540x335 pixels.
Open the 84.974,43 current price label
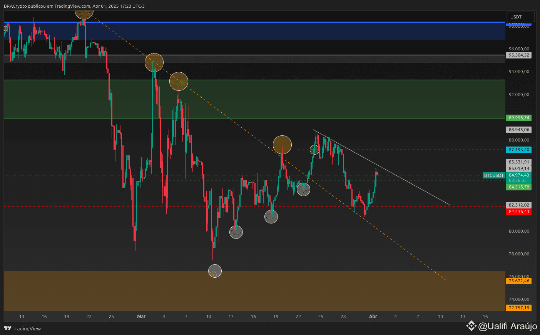(x=518, y=175)
